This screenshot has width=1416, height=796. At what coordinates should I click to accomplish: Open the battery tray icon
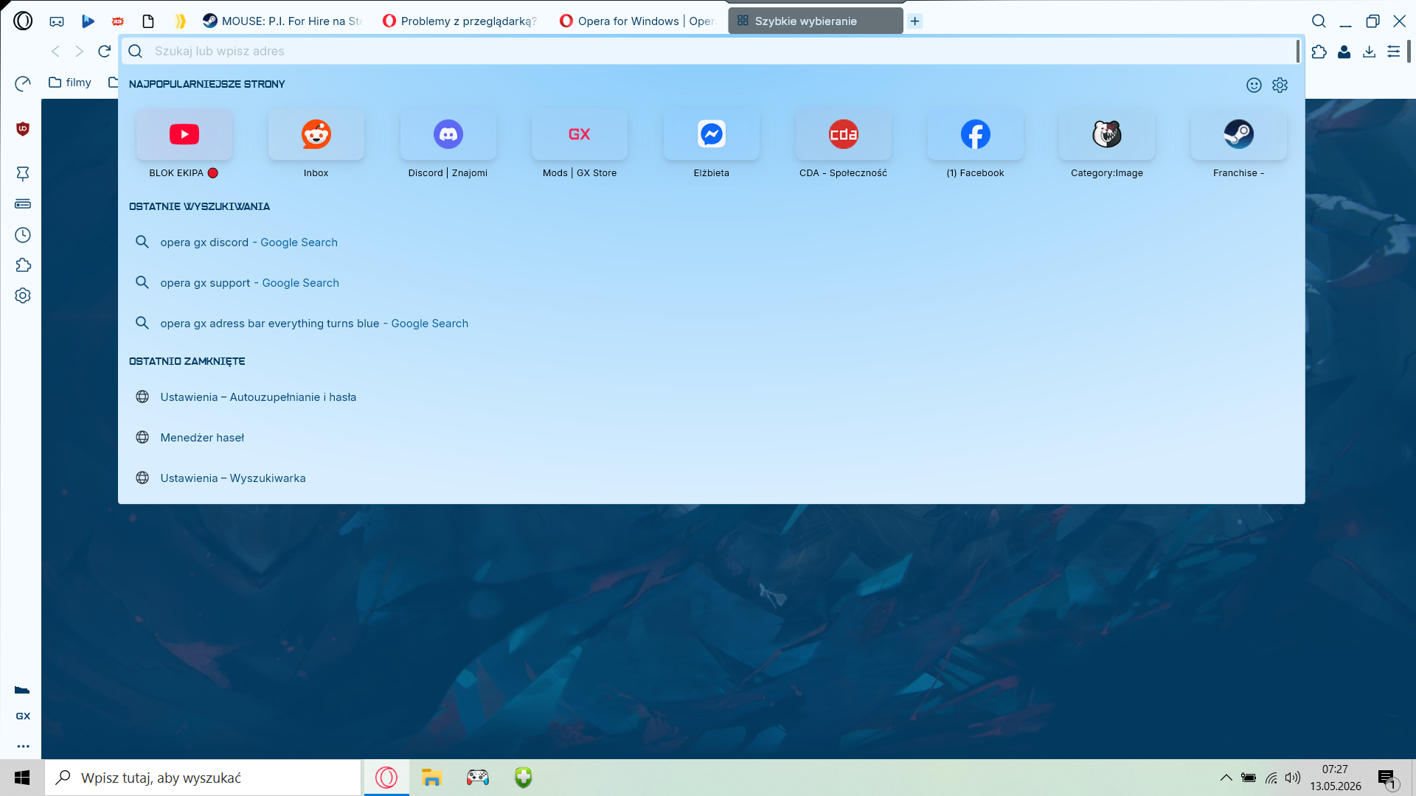click(1249, 778)
